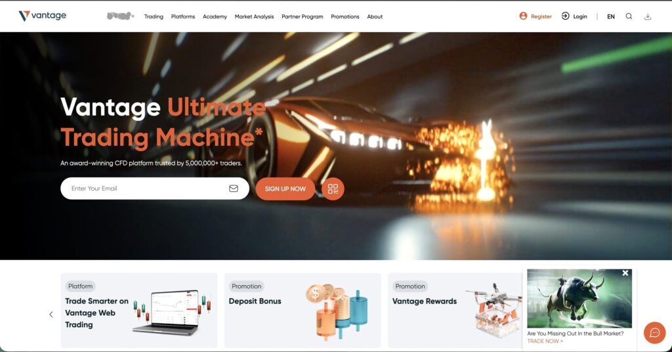Open the Trading menu
Screen dimensions: 672x352
(x=154, y=16)
